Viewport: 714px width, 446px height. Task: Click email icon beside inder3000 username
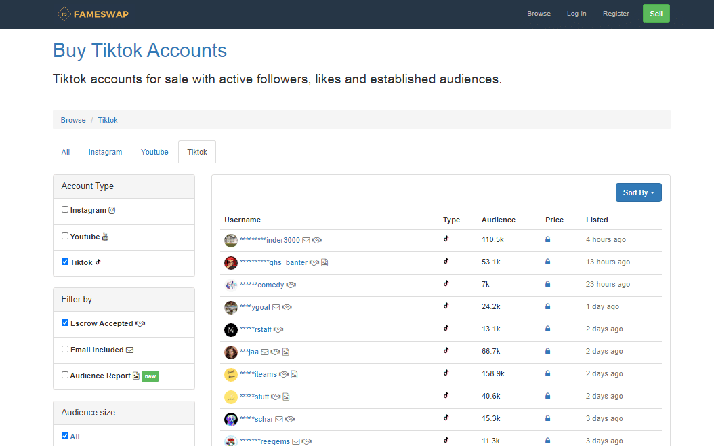[x=306, y=240]
